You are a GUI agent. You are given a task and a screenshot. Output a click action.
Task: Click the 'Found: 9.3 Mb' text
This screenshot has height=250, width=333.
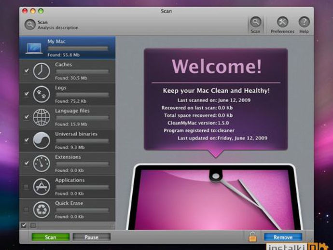[70, 147]
